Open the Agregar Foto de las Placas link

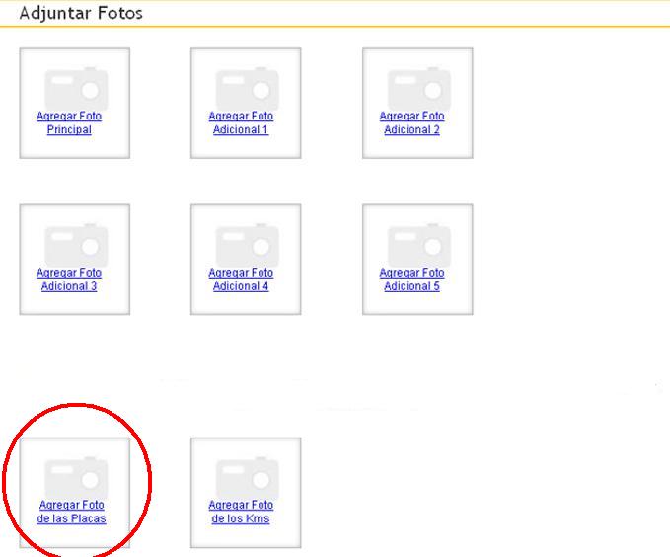(72, 512)
